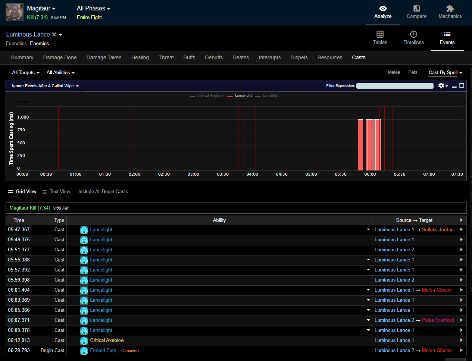Sort by the Time column header

pyautogui.click(x=19, y=220)
